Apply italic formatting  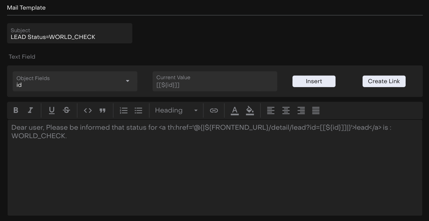tap(30, 111)
